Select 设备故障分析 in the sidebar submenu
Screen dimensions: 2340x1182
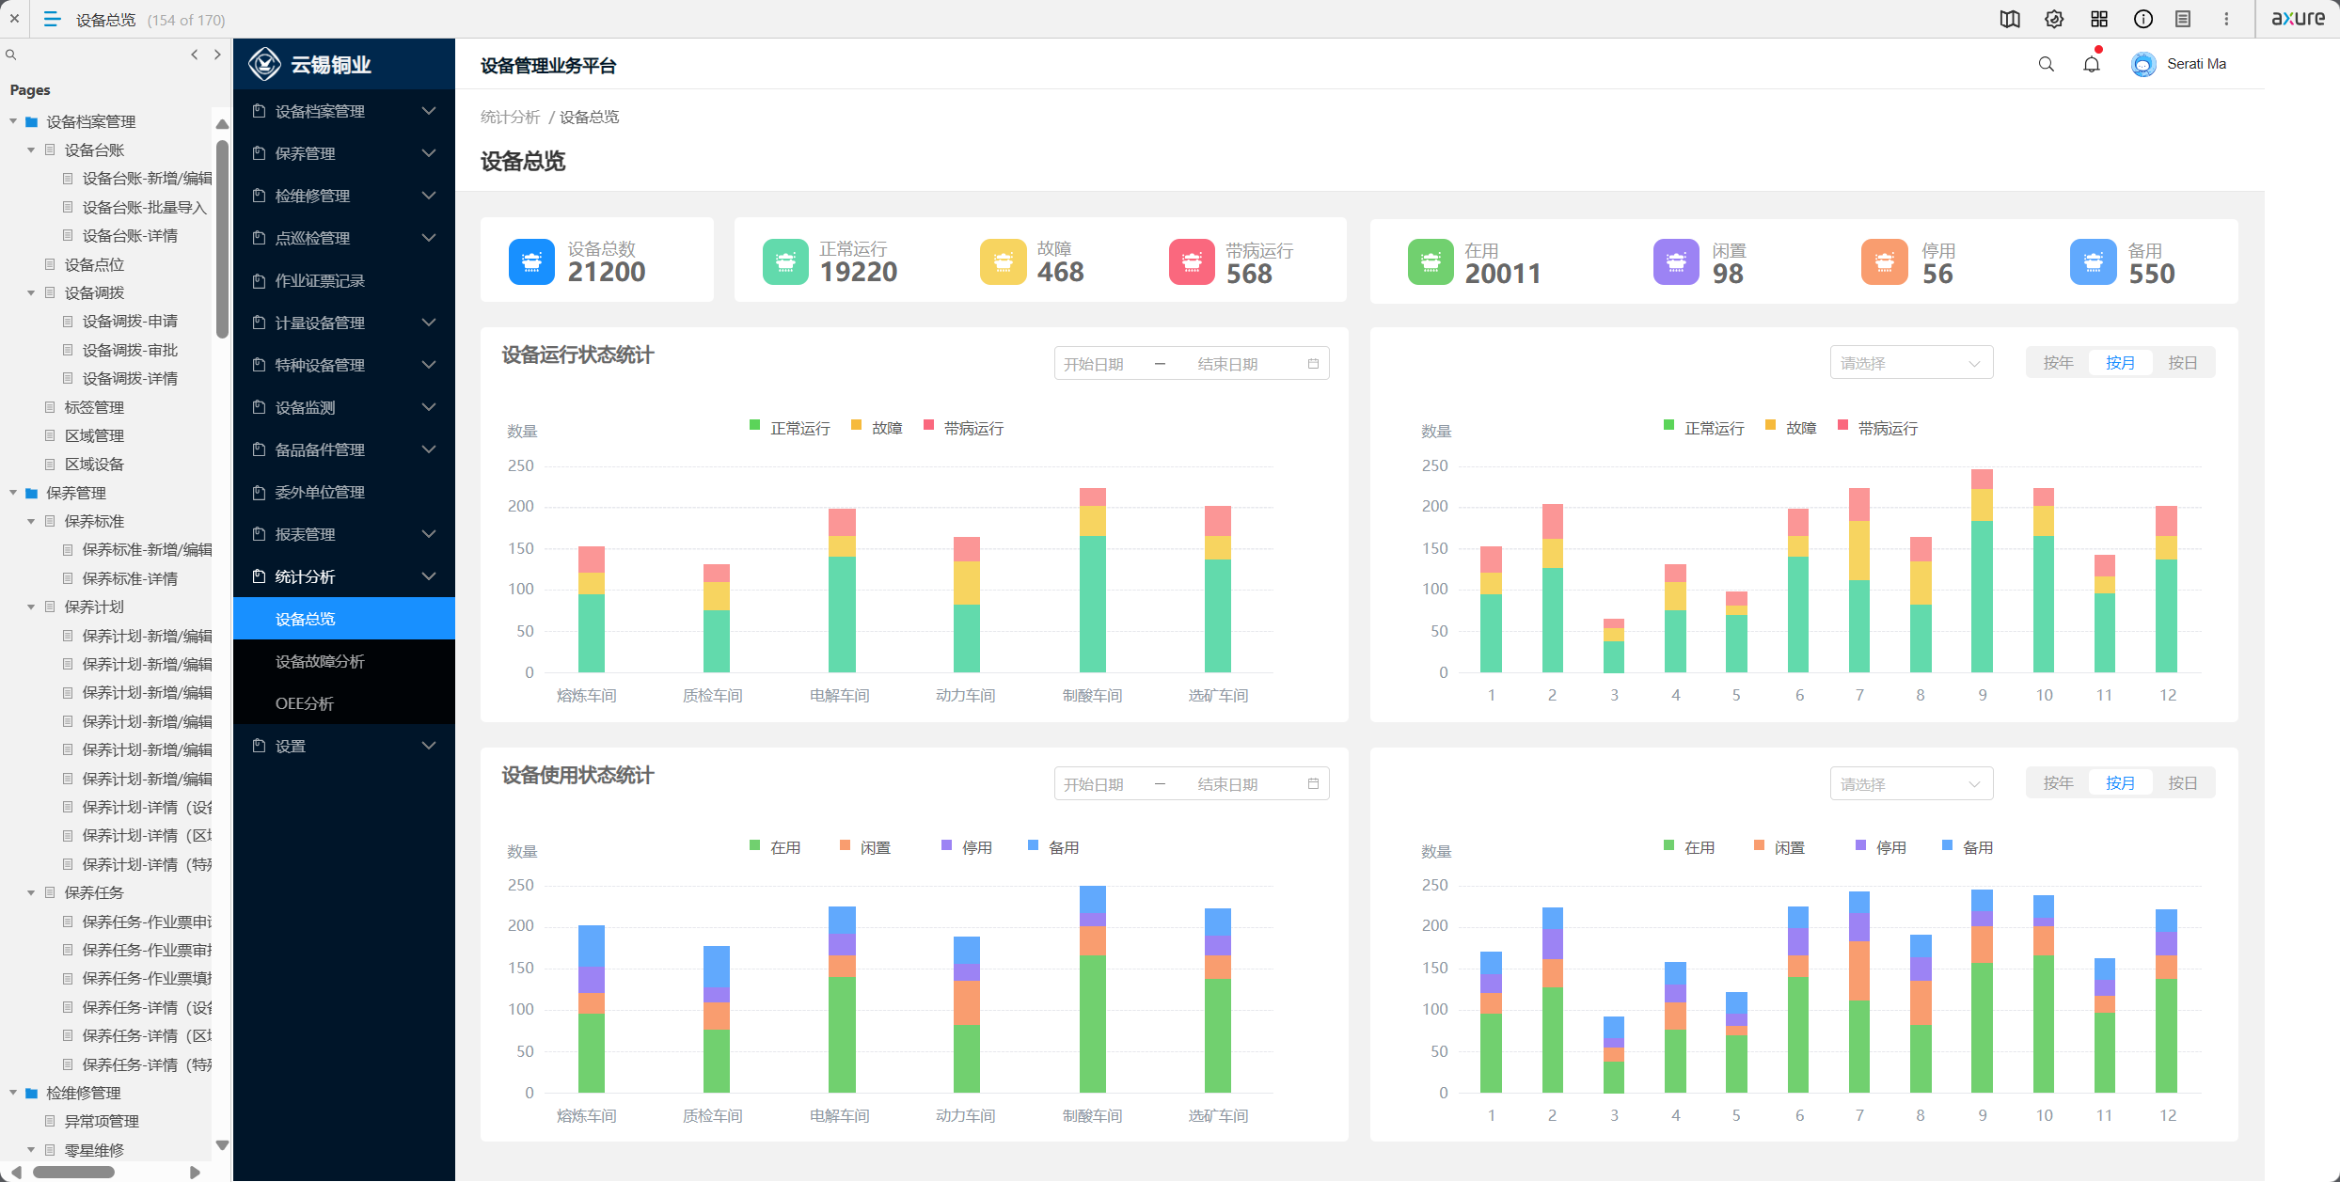[x=344, y=661]
